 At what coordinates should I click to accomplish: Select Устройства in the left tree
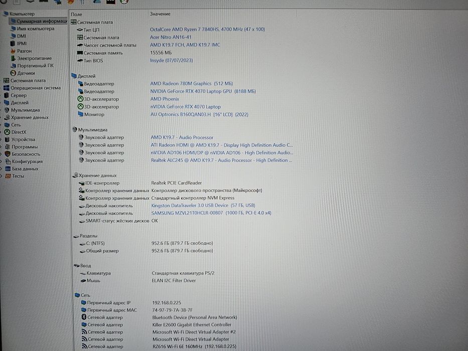pos(23,139)
